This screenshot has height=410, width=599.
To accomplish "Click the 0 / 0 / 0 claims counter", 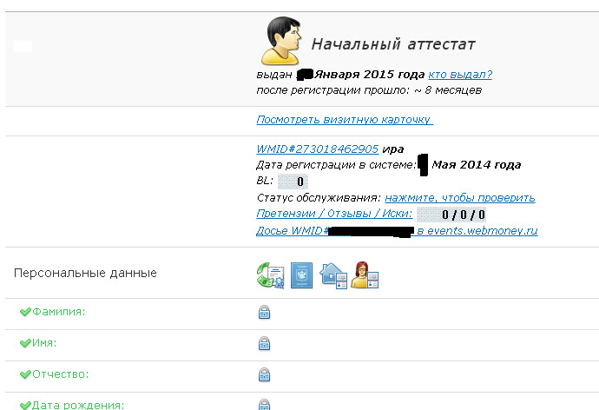I will pyautogui.click(x=451, y=215).
